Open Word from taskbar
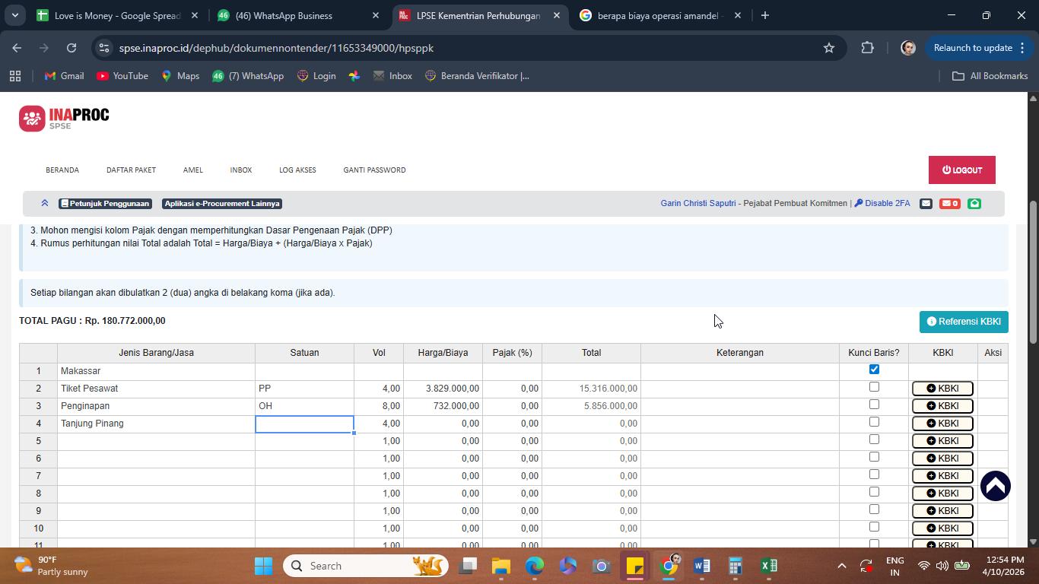Viewport: 1039px width, 584px height. [702, 566]
